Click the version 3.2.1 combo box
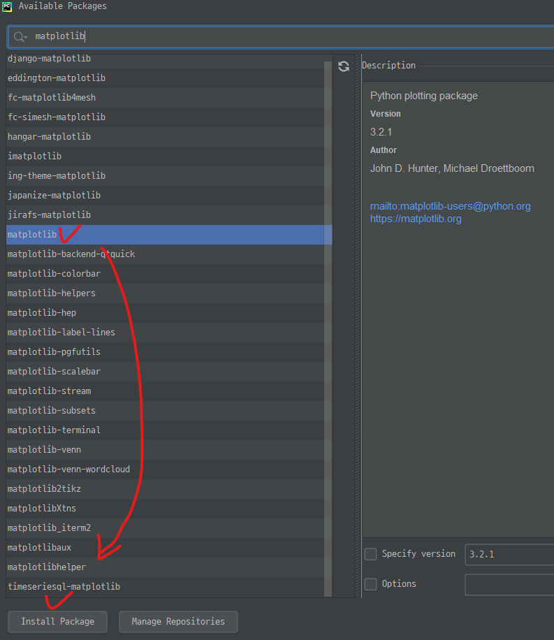 (x=509, y=554)
